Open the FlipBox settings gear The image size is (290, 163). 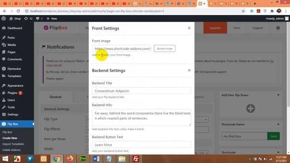click(278, 28)
